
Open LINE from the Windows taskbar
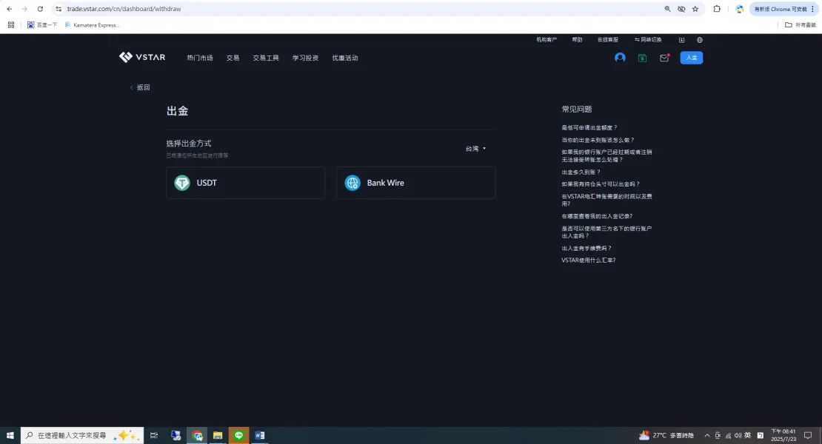pyautogui.click(x=238, y=435)
